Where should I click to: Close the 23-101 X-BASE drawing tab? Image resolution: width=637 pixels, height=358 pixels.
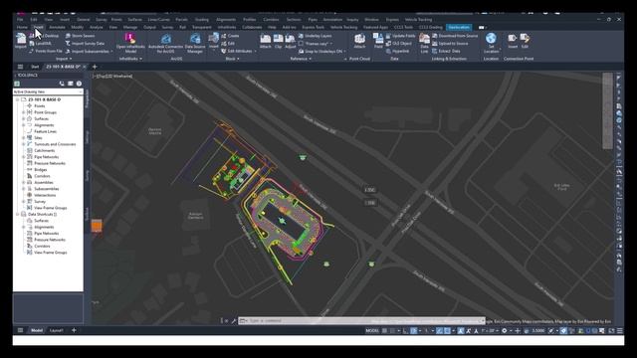click(x=85, y=67)
